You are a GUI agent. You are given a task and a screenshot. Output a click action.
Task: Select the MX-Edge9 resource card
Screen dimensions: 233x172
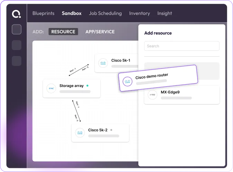click(x=182, y=95)
